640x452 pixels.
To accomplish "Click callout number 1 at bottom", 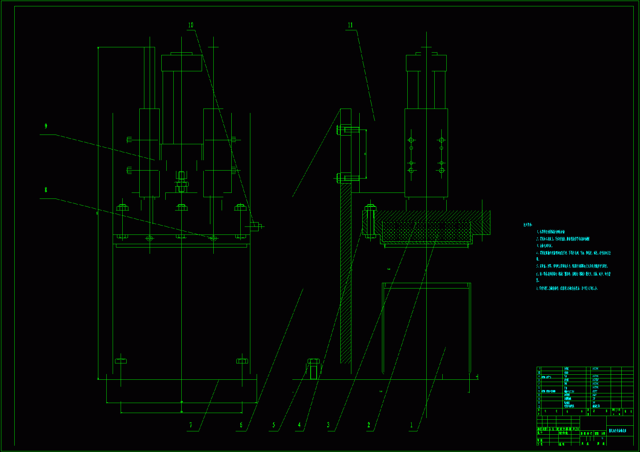I will point(411,425).
